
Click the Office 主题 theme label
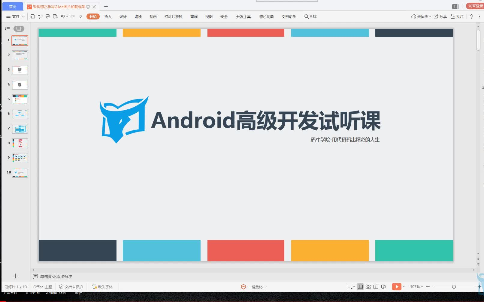[x=43, y=287]
